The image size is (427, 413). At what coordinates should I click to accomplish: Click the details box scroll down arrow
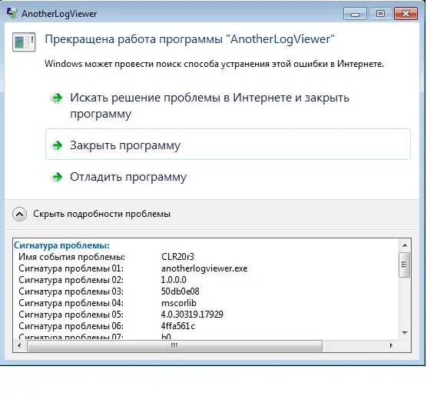pos(405,333)
